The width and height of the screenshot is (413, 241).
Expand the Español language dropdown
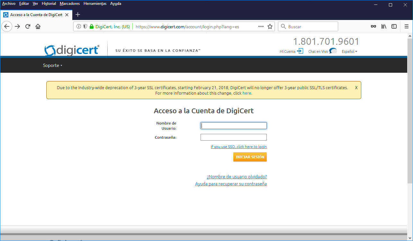tap(349, 51)
